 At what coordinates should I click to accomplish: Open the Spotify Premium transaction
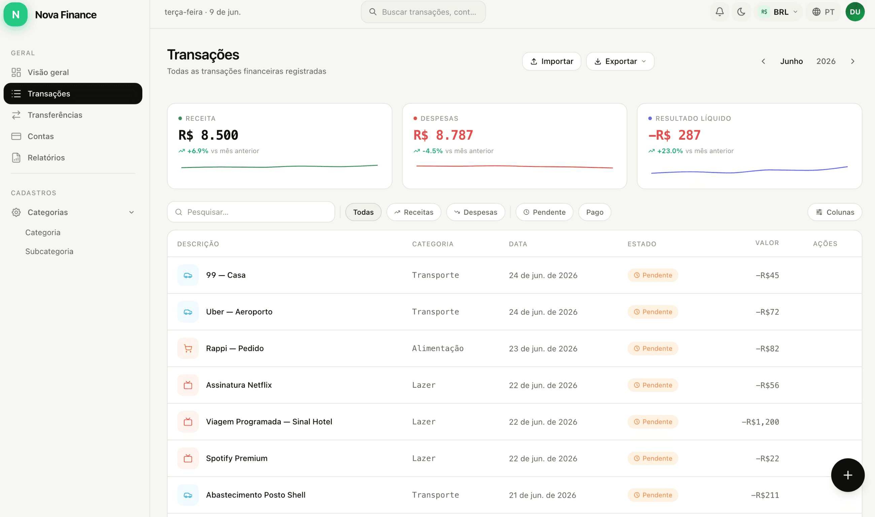click(514, 458)
